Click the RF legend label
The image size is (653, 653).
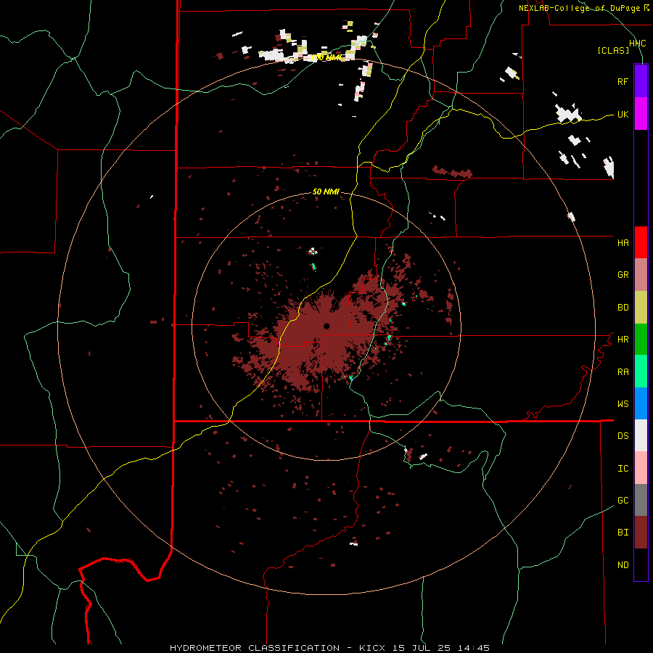pyautogui.click(x=623, y=81)
